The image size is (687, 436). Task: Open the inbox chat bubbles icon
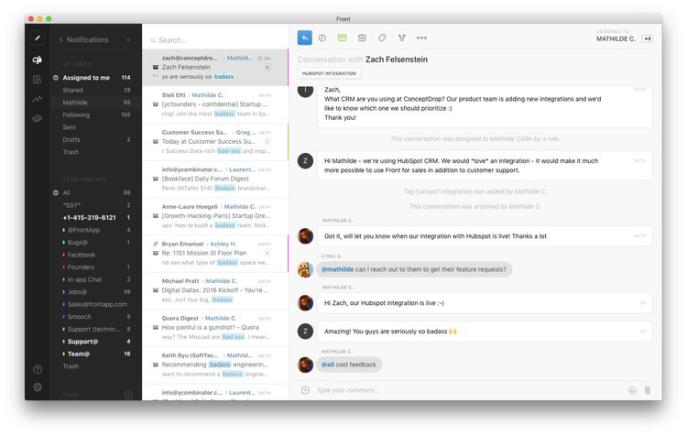pyautogui.click(x=38, y=60)
